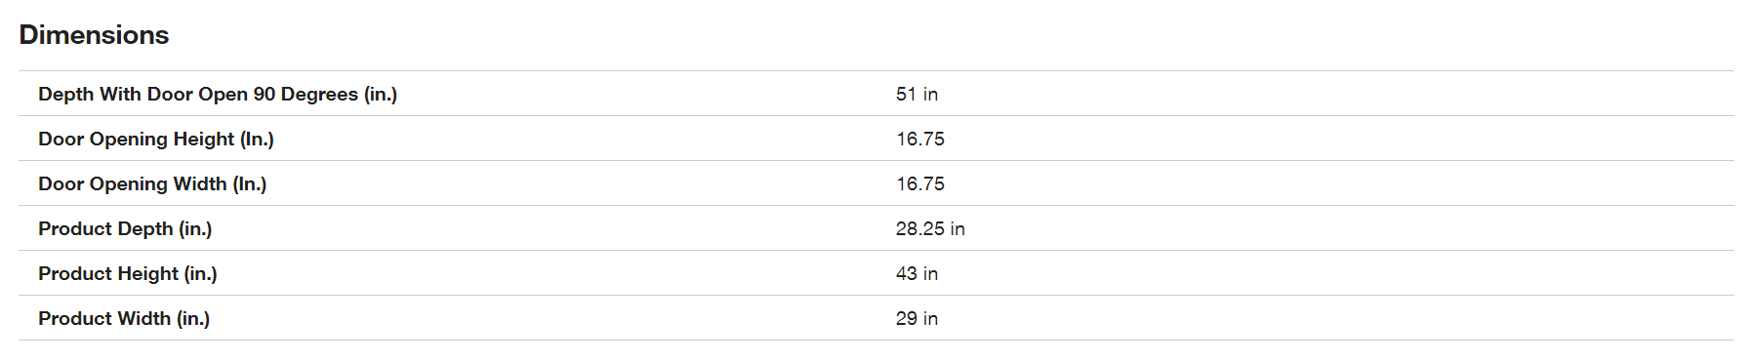This screenshot has width=1751, height=362.
Task: Select the Door Opening Width label
Action: 152,184
